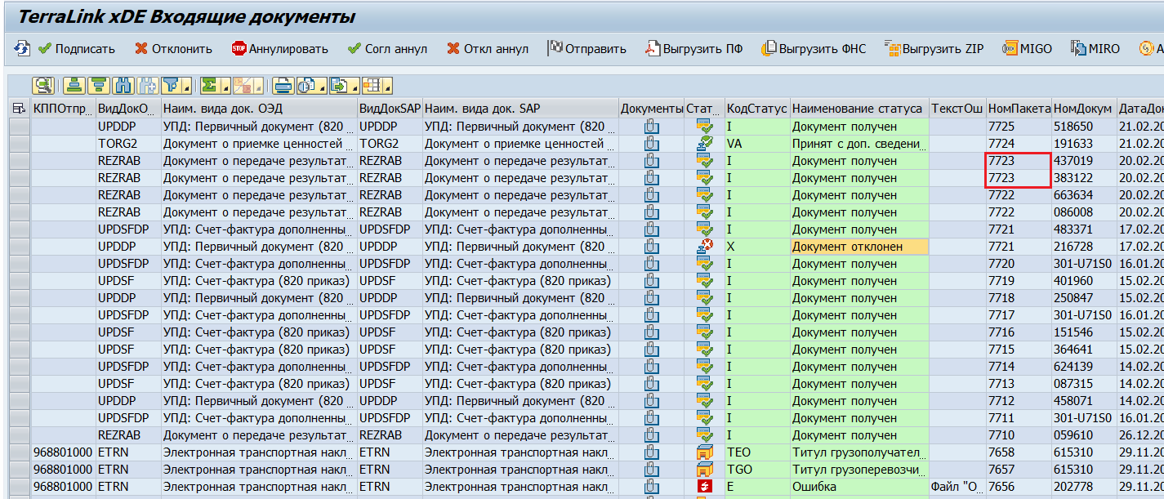Expand the filter dropdown arrow
Image resolution: width=1164 pixels, height=499 pixels.
[187, 87]
